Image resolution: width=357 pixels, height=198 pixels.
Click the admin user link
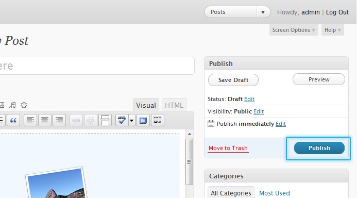(311, 12)
